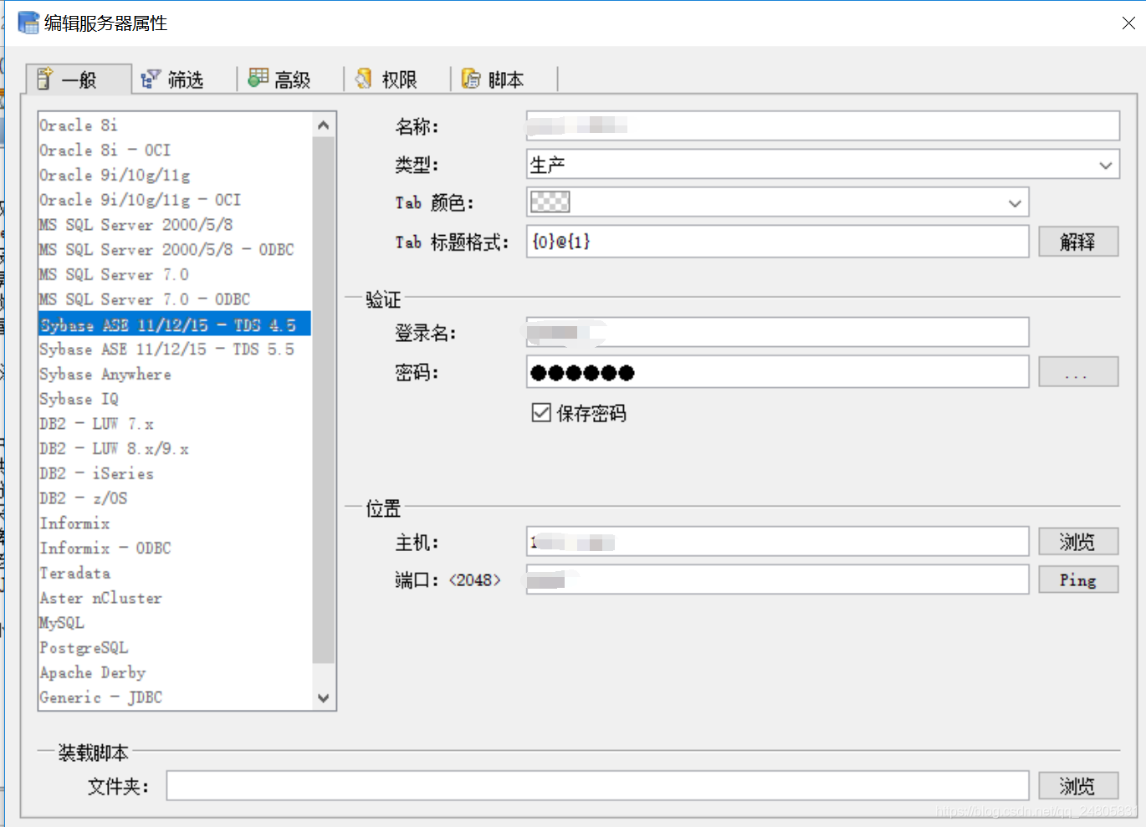The image size is (1146, 827).
Task: Select "PostgreSQL"
Action: (x=175, y=647)
